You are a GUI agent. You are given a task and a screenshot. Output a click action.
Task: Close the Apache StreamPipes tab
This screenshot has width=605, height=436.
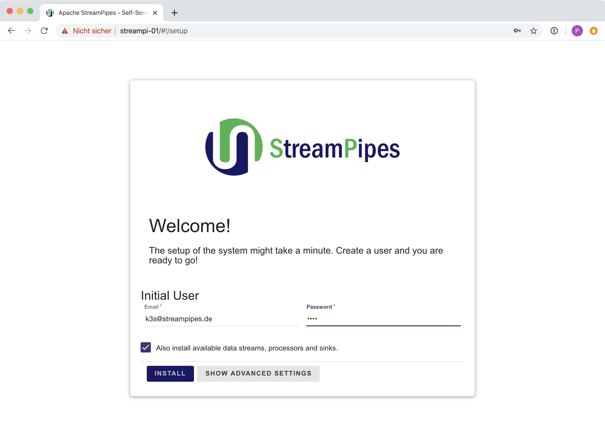pyautogui.click(x=155, y=13)
